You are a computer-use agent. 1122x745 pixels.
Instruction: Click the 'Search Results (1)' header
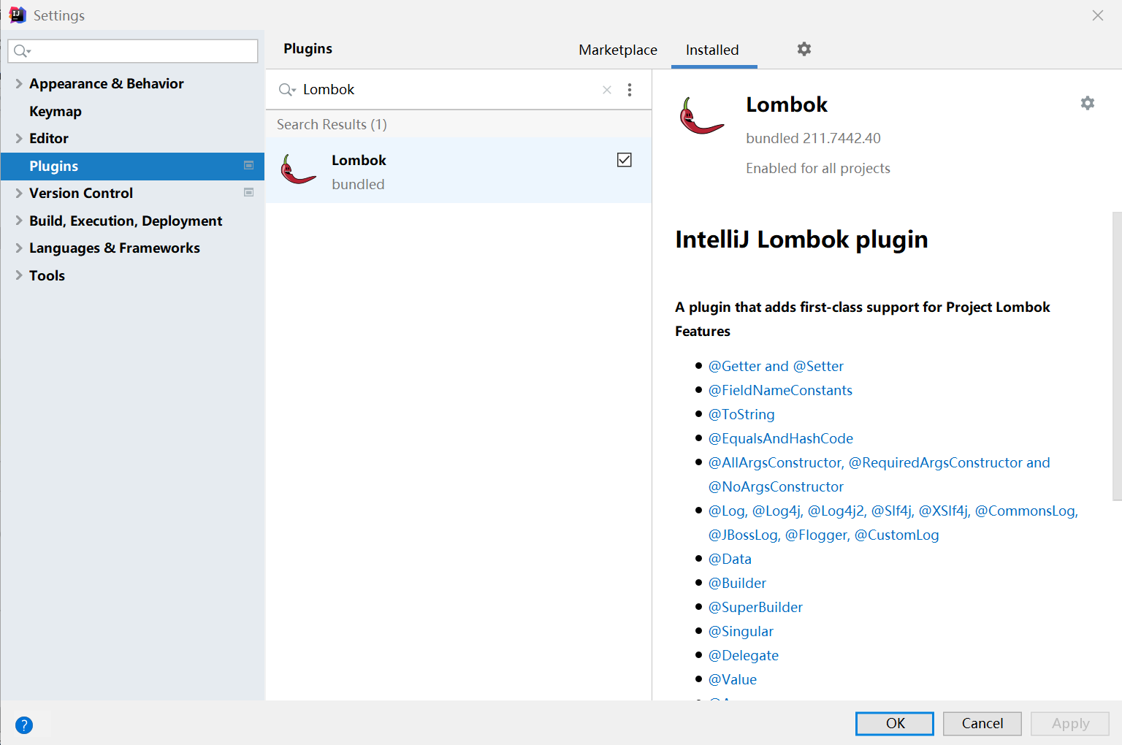[x=332, y=124]
